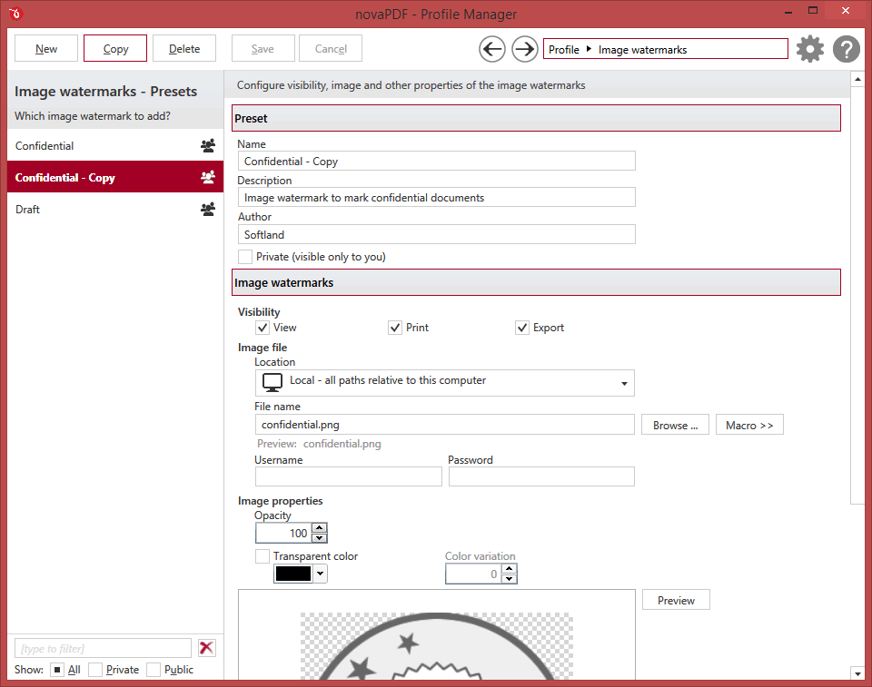Click the Copy button
The height and width of the screenshot is (687, 872).
pyautogui.click(x=115, y=48)
